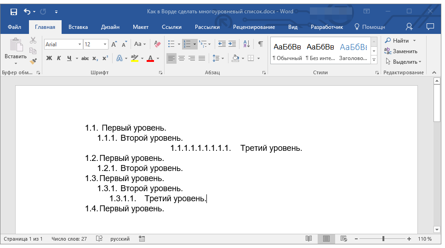This screenshot has width=445, height=248.
Task: Click the Save icon in the title bar
Action: (13, 11)
